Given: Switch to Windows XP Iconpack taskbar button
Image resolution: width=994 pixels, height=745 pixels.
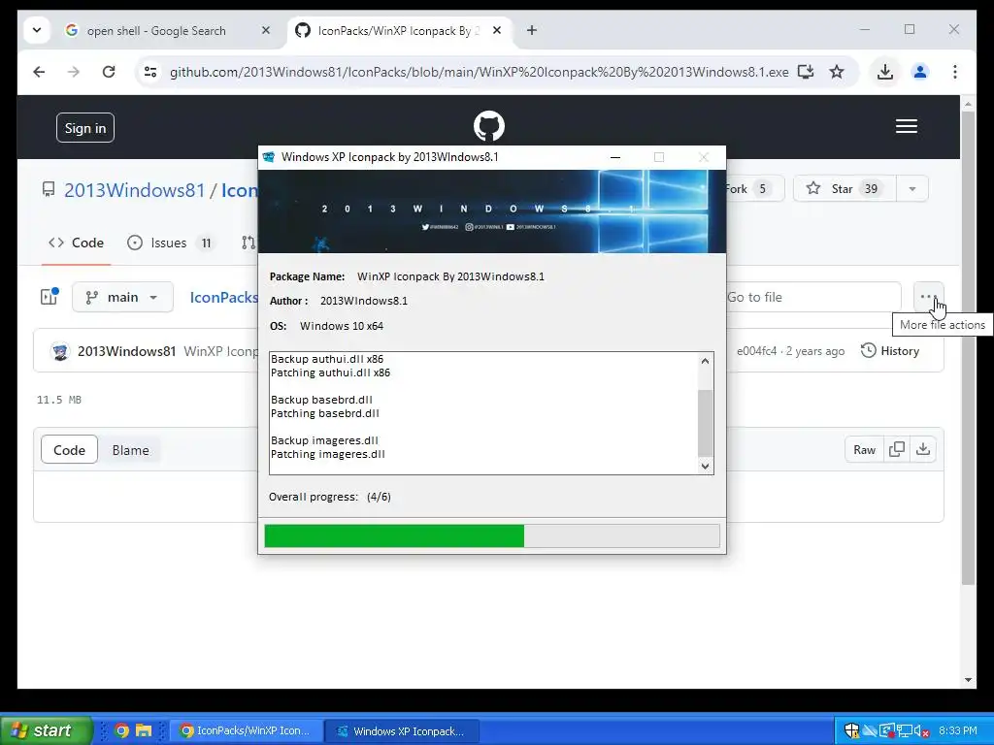Looking at the screenshot, I should click(401, 731).
